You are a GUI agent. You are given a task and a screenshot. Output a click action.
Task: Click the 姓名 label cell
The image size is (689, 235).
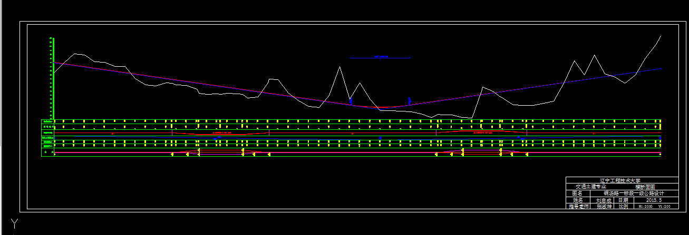(x=577, y=200)
